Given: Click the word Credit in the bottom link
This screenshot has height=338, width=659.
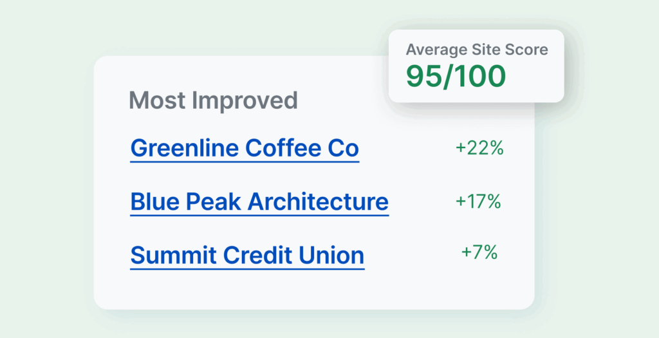Looking at the screenshot, I should [260, 255].
